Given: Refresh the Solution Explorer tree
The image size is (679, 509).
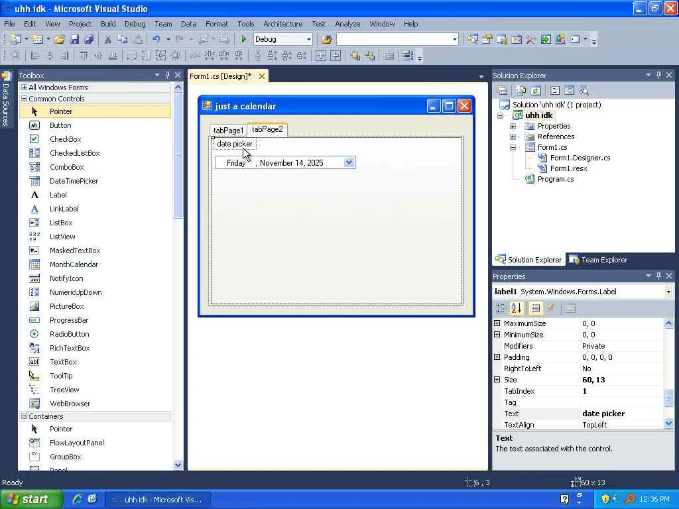Looking at the screenshot, I should (536, 90).
